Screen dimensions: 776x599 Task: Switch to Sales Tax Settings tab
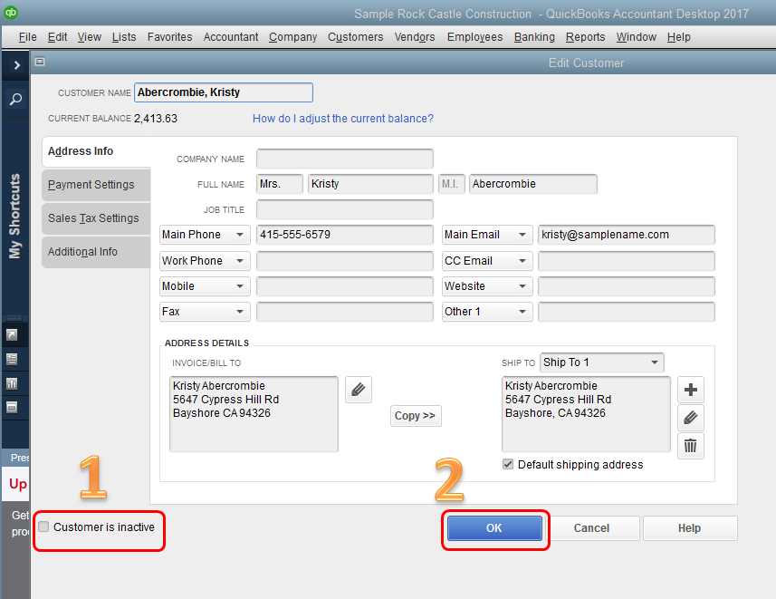click(96, 218)
